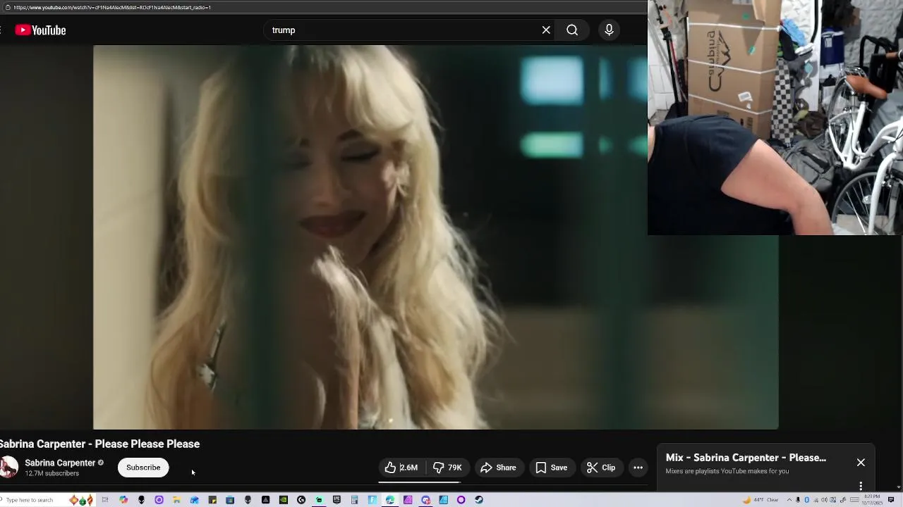Dislike the video with the thumbs down
Image resolution: width=903 pixels, height=507 pixels.
tap(447, 468)
